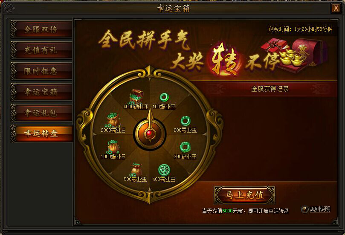The height and width of the screenshot is (235, 345).
Task: Close the 幸运宝箱 window with X
Action: tap(336, 8)
